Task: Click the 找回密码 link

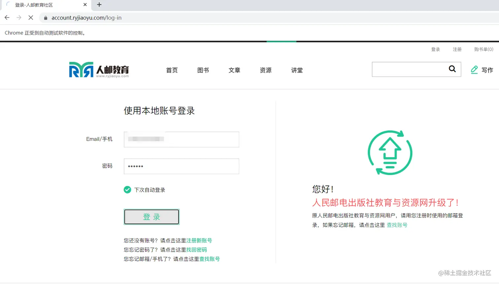Action: tap(196, 250)
